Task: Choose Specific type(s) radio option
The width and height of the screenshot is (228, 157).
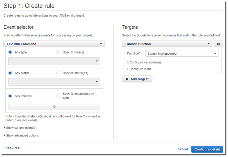Action: coord(58,52)
